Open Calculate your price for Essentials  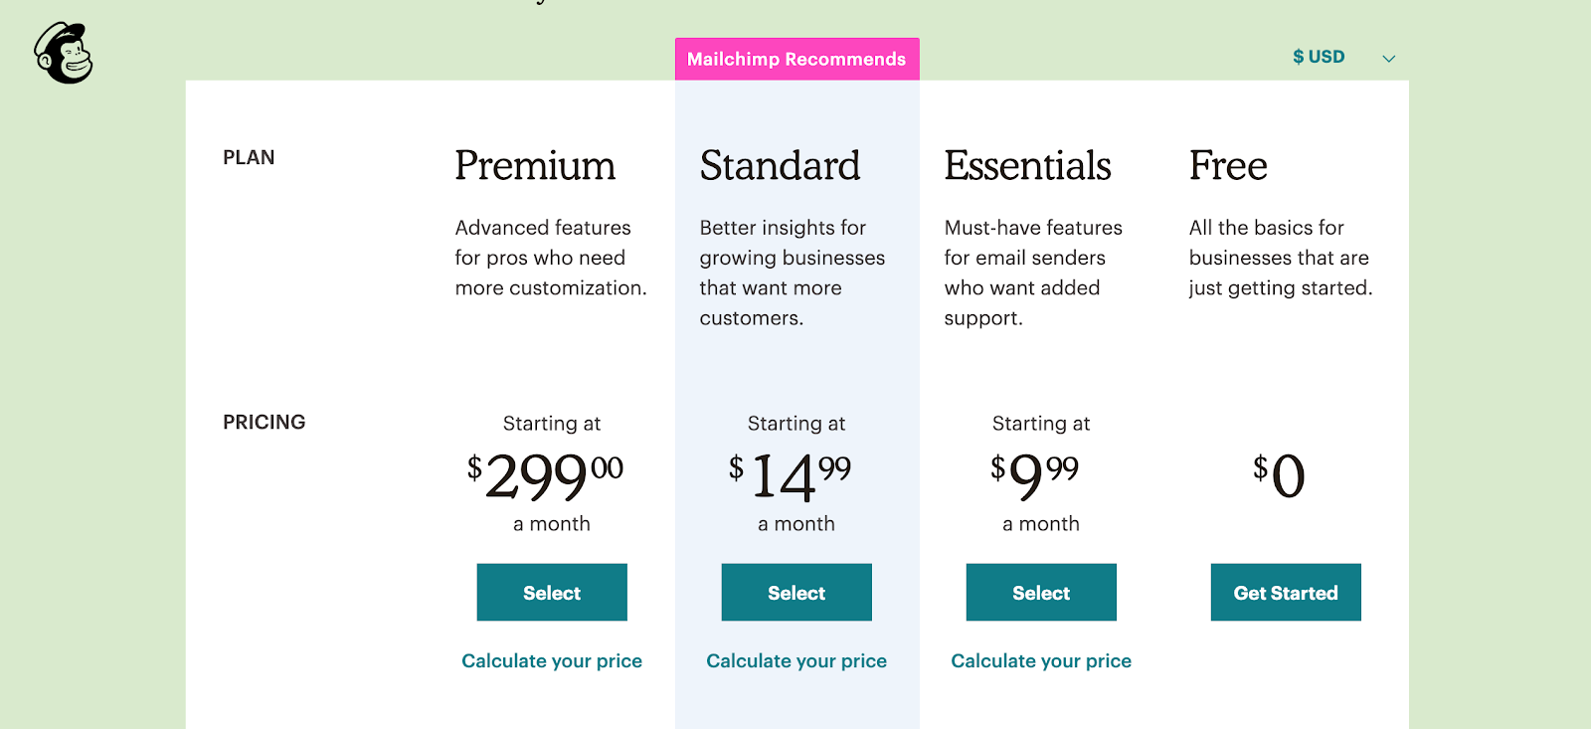pyautogui.click(x=1041, y=661)
